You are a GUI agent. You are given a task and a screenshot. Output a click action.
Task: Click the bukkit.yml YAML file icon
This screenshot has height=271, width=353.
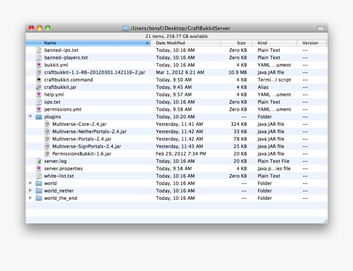coord(39,65)
